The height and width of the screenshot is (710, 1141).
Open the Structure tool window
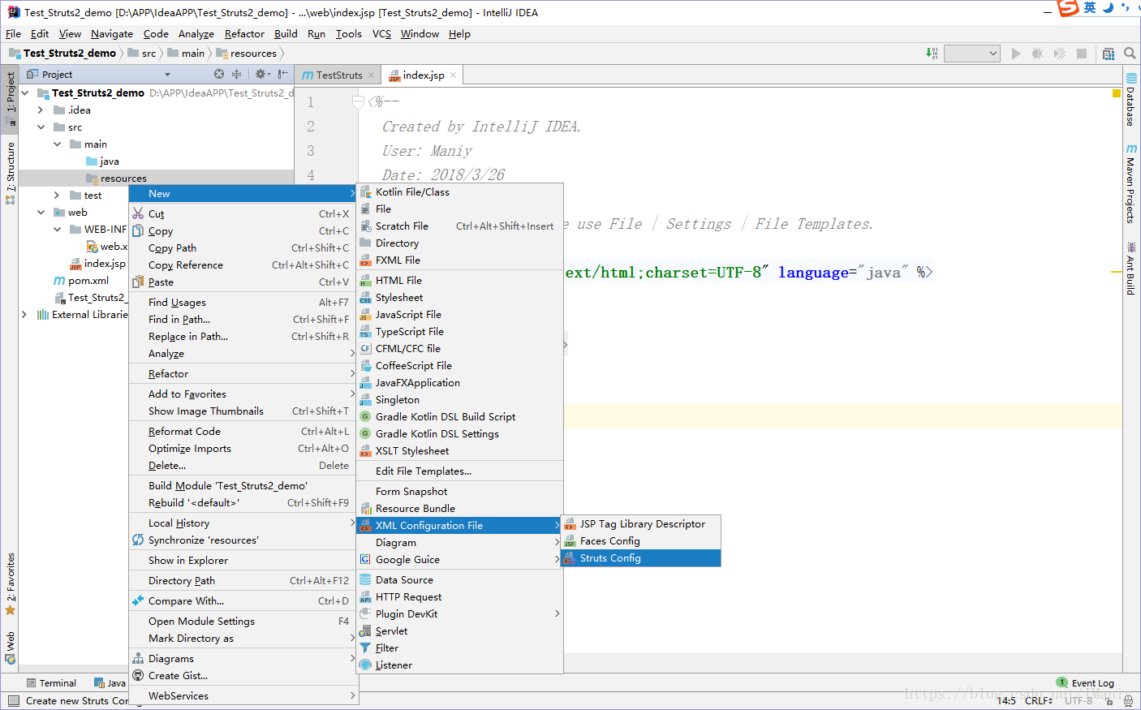tap(11, 173)
